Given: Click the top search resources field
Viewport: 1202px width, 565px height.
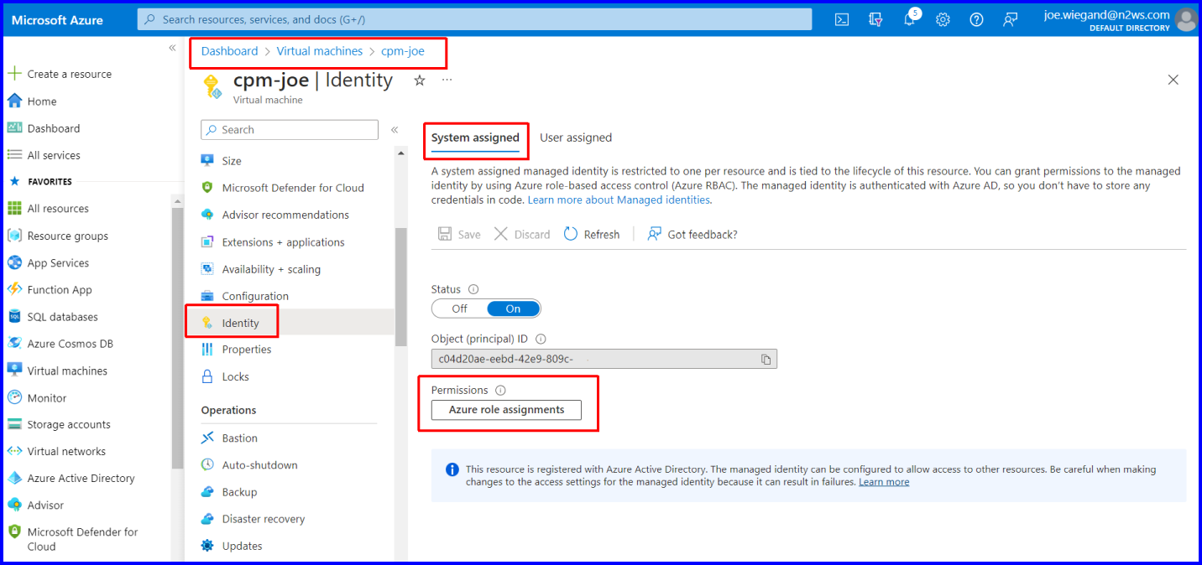Looking at the screenshot, I should pos(475,19).
